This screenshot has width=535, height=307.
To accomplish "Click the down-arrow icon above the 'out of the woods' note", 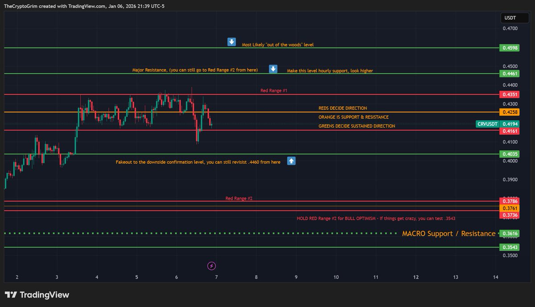I will tap(231, 42).
